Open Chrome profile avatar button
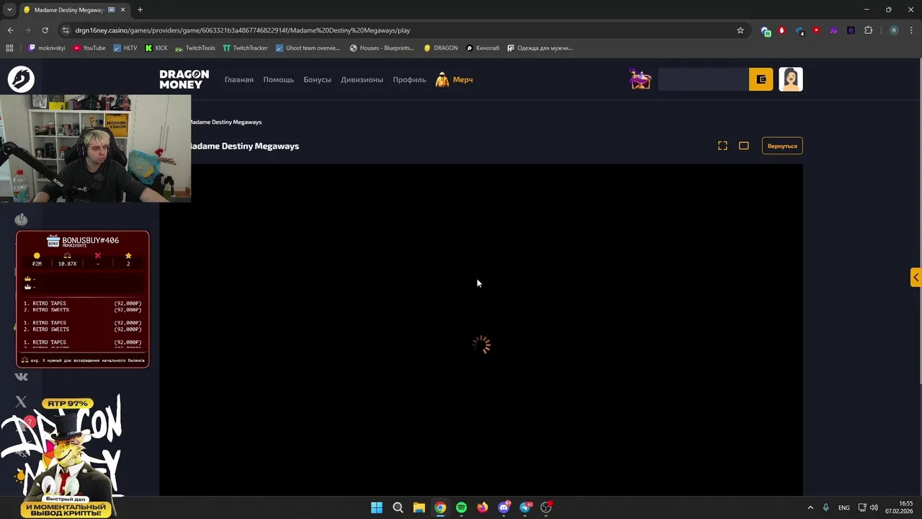The width and height of the screenshot is (922, 519). coord(894,30)
